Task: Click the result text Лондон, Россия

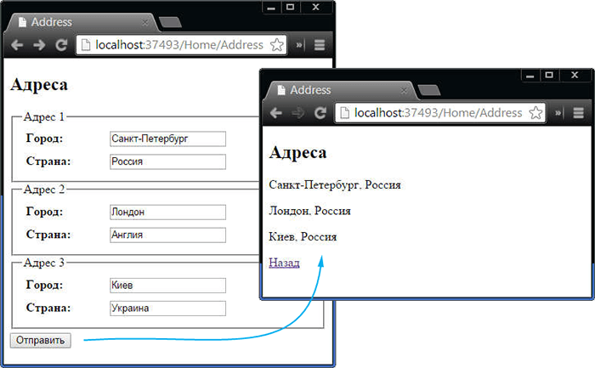Action: (x=309, y=211)
